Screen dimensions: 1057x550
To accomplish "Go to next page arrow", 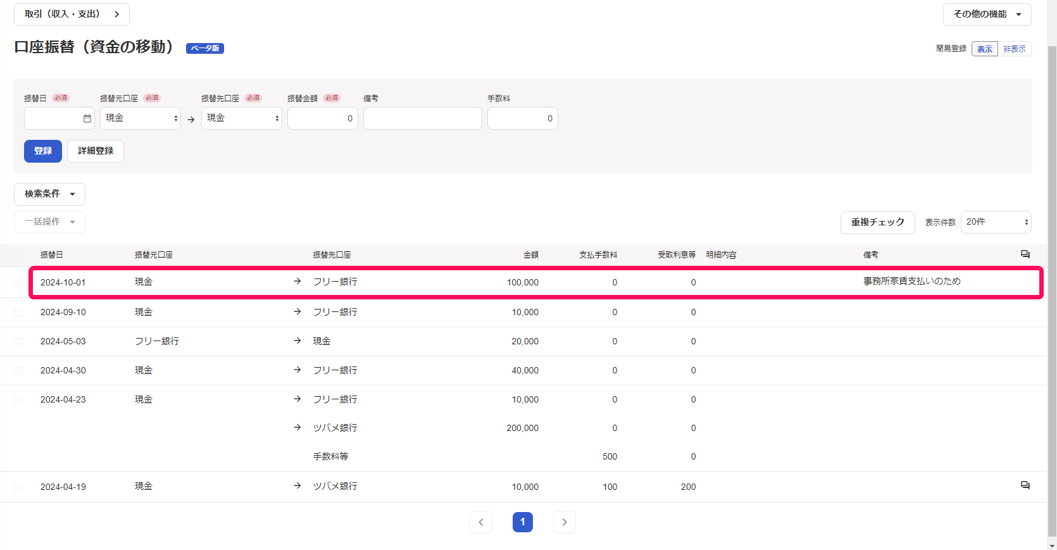I will pos(565,522).
